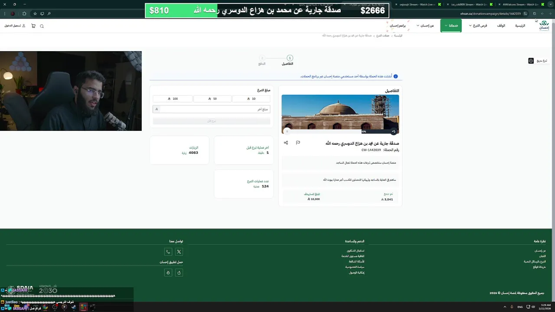Click the ENG language indicator in the taskbar

(x=520, y=307)
